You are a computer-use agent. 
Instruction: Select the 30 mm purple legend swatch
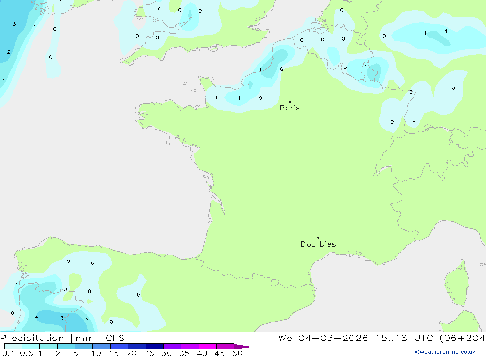click(172, 346)
